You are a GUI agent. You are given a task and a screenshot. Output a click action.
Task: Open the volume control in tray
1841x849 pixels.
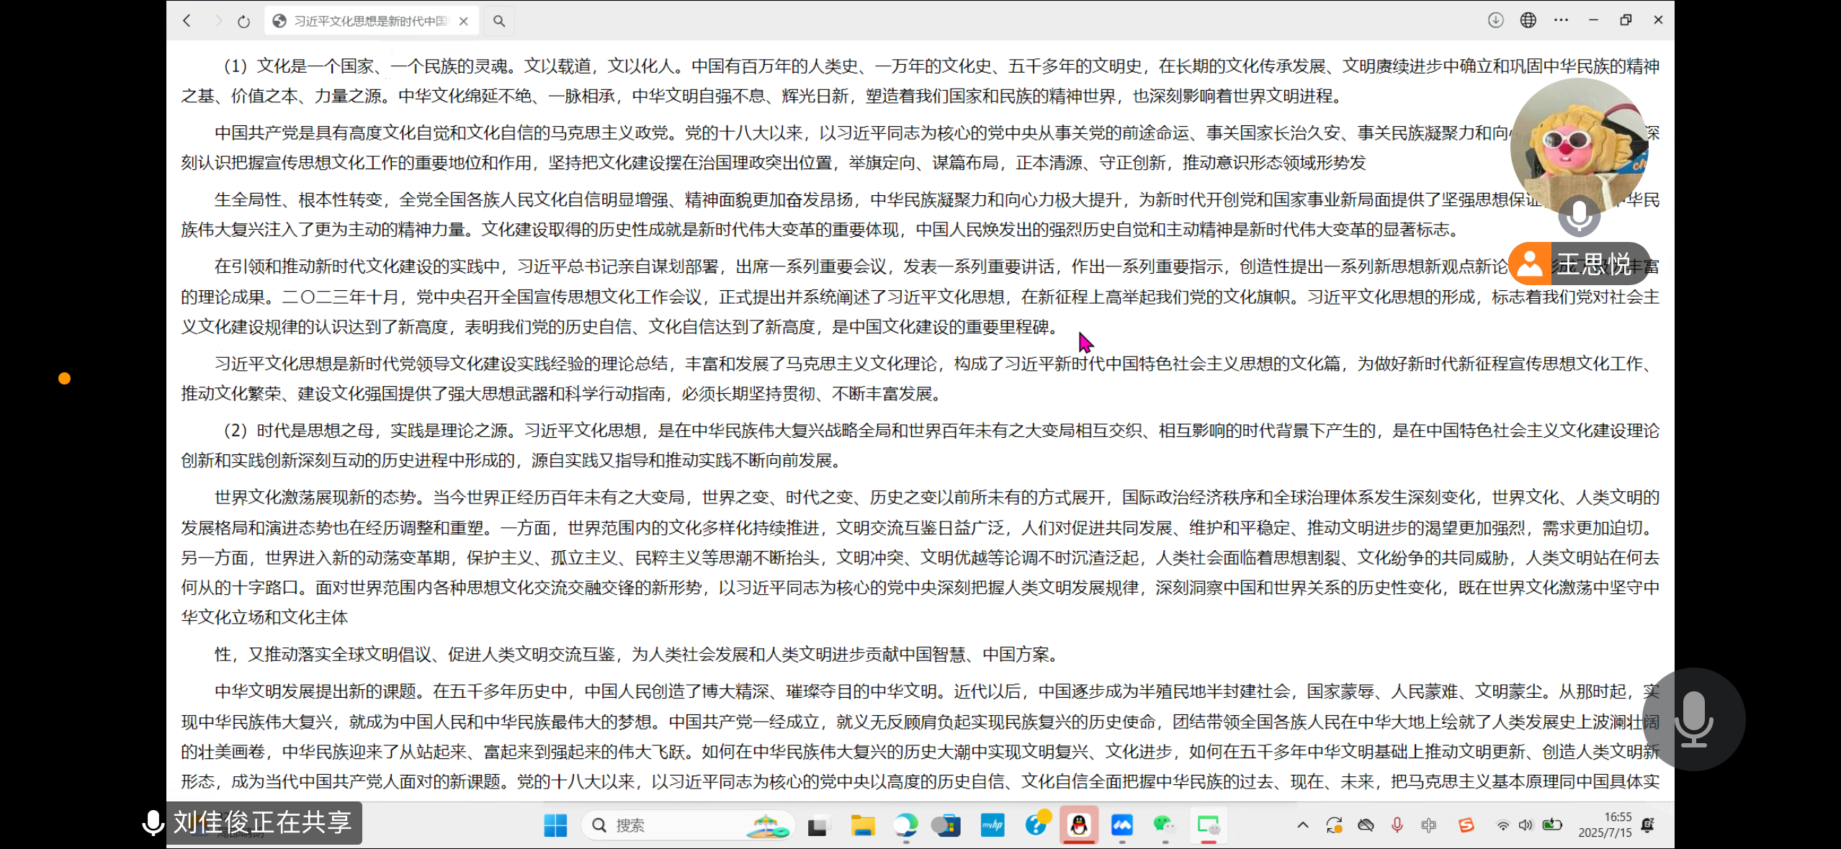click(1526, 825)
